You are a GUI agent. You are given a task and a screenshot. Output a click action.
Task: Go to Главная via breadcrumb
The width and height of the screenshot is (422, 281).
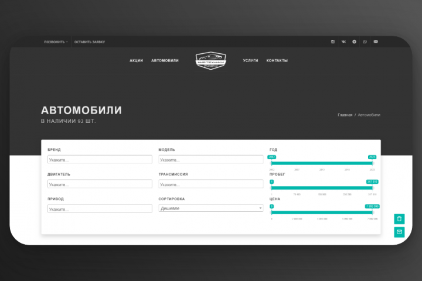(x=345, y=115)
